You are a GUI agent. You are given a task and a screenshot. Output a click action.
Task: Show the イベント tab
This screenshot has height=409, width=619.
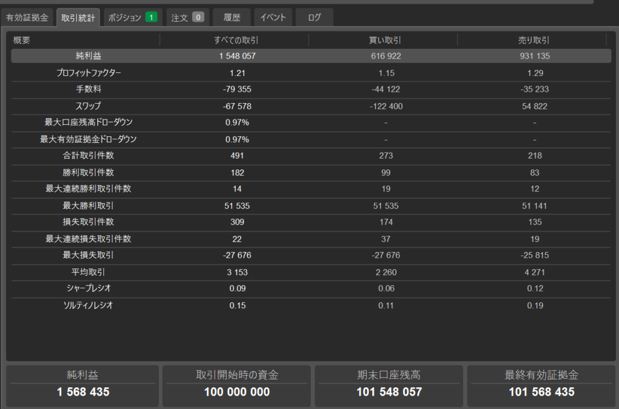273,17
